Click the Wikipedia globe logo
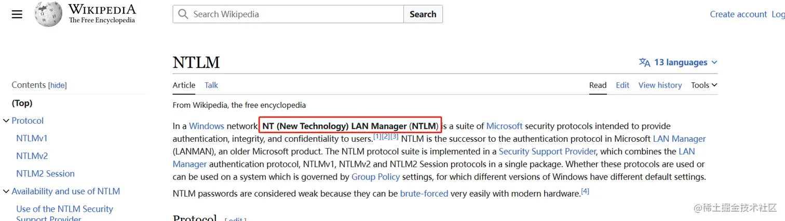Screen dimensions: 785x221 coord(48,14)
